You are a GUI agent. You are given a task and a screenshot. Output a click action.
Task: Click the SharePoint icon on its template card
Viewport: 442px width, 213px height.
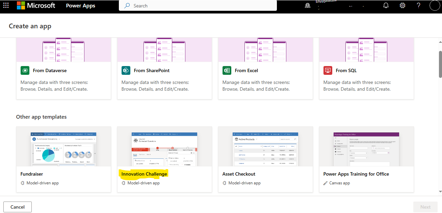click(x=126, y=70)
